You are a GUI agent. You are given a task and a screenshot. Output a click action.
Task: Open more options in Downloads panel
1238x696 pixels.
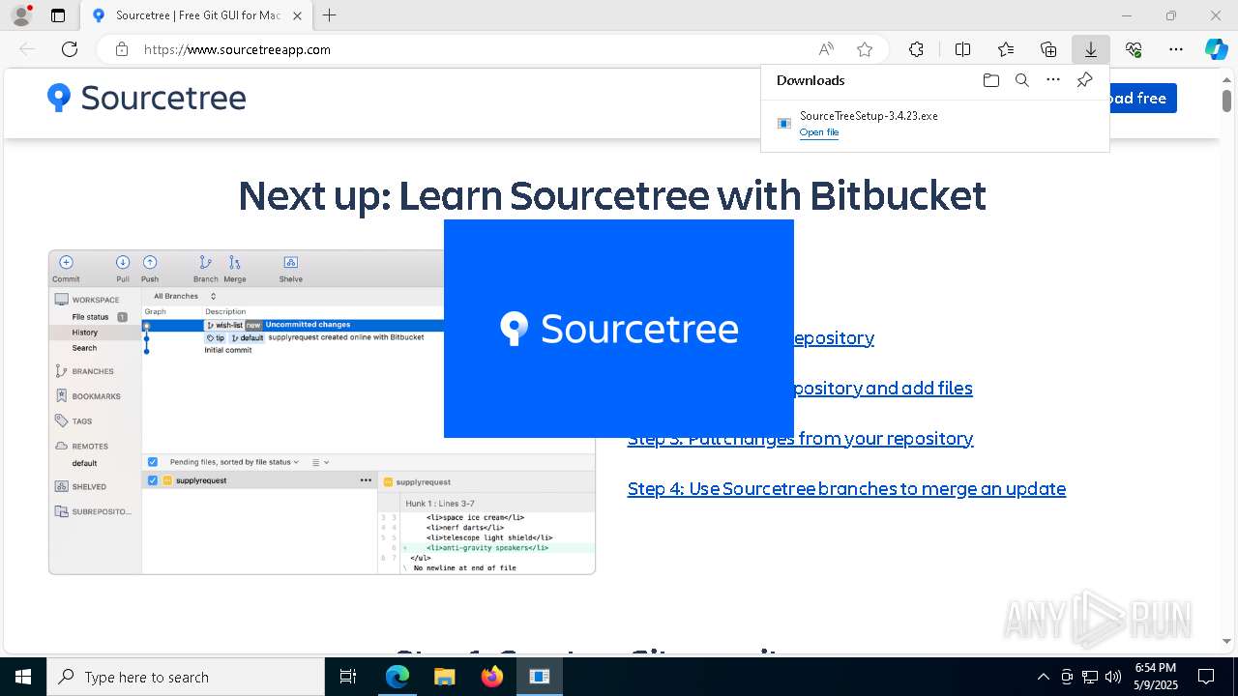click(1053, 80)
